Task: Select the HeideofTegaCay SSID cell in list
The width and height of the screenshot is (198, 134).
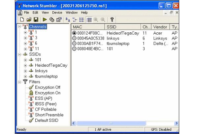Action: tap(123, 33)
